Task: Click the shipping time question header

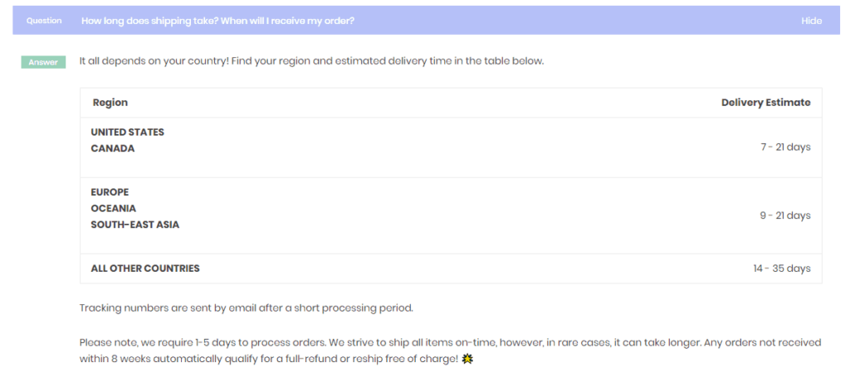Action: (218, 21)
